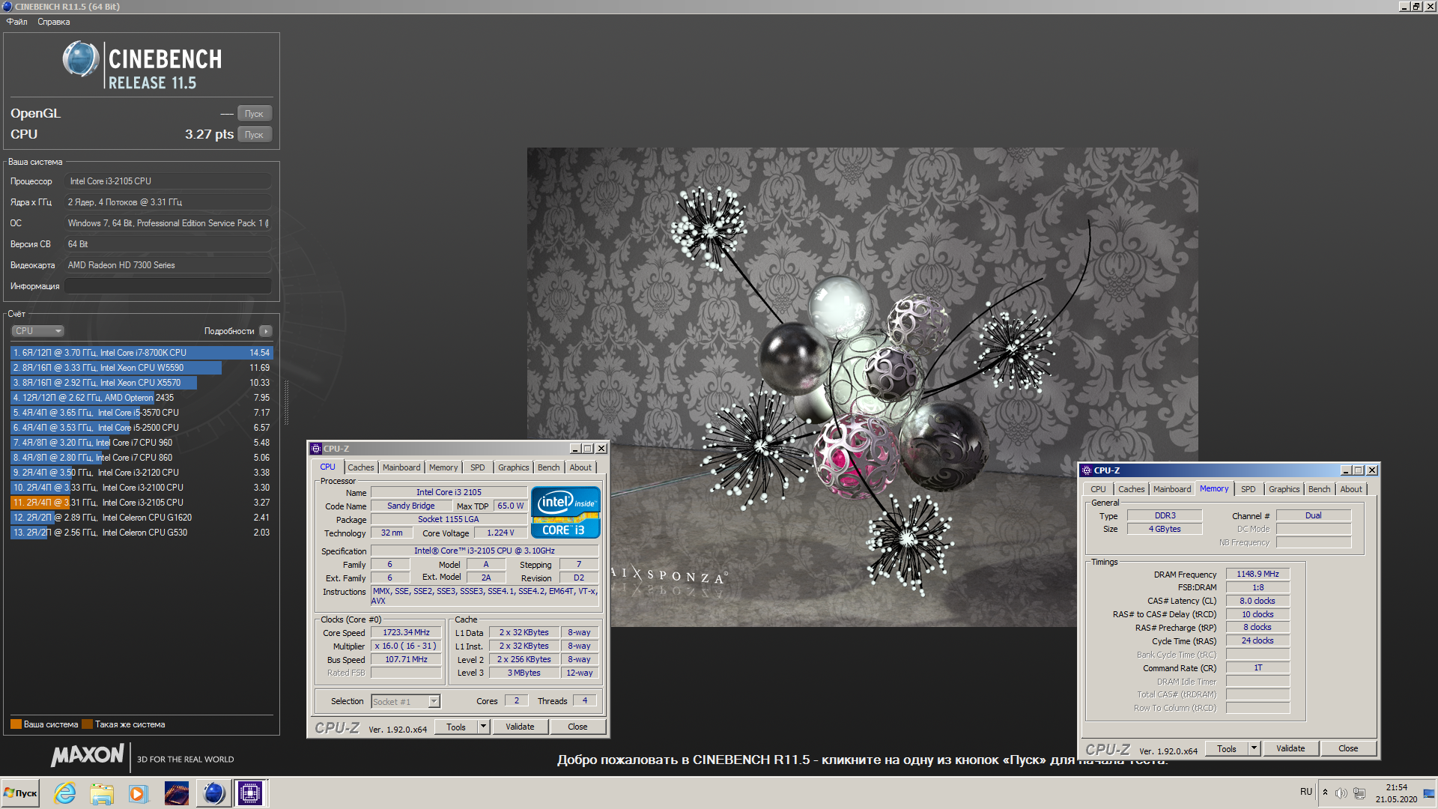Select the highlighted Intel Core i3-2105 row
The image size is (1438, 809).
(x=141, y=503)
